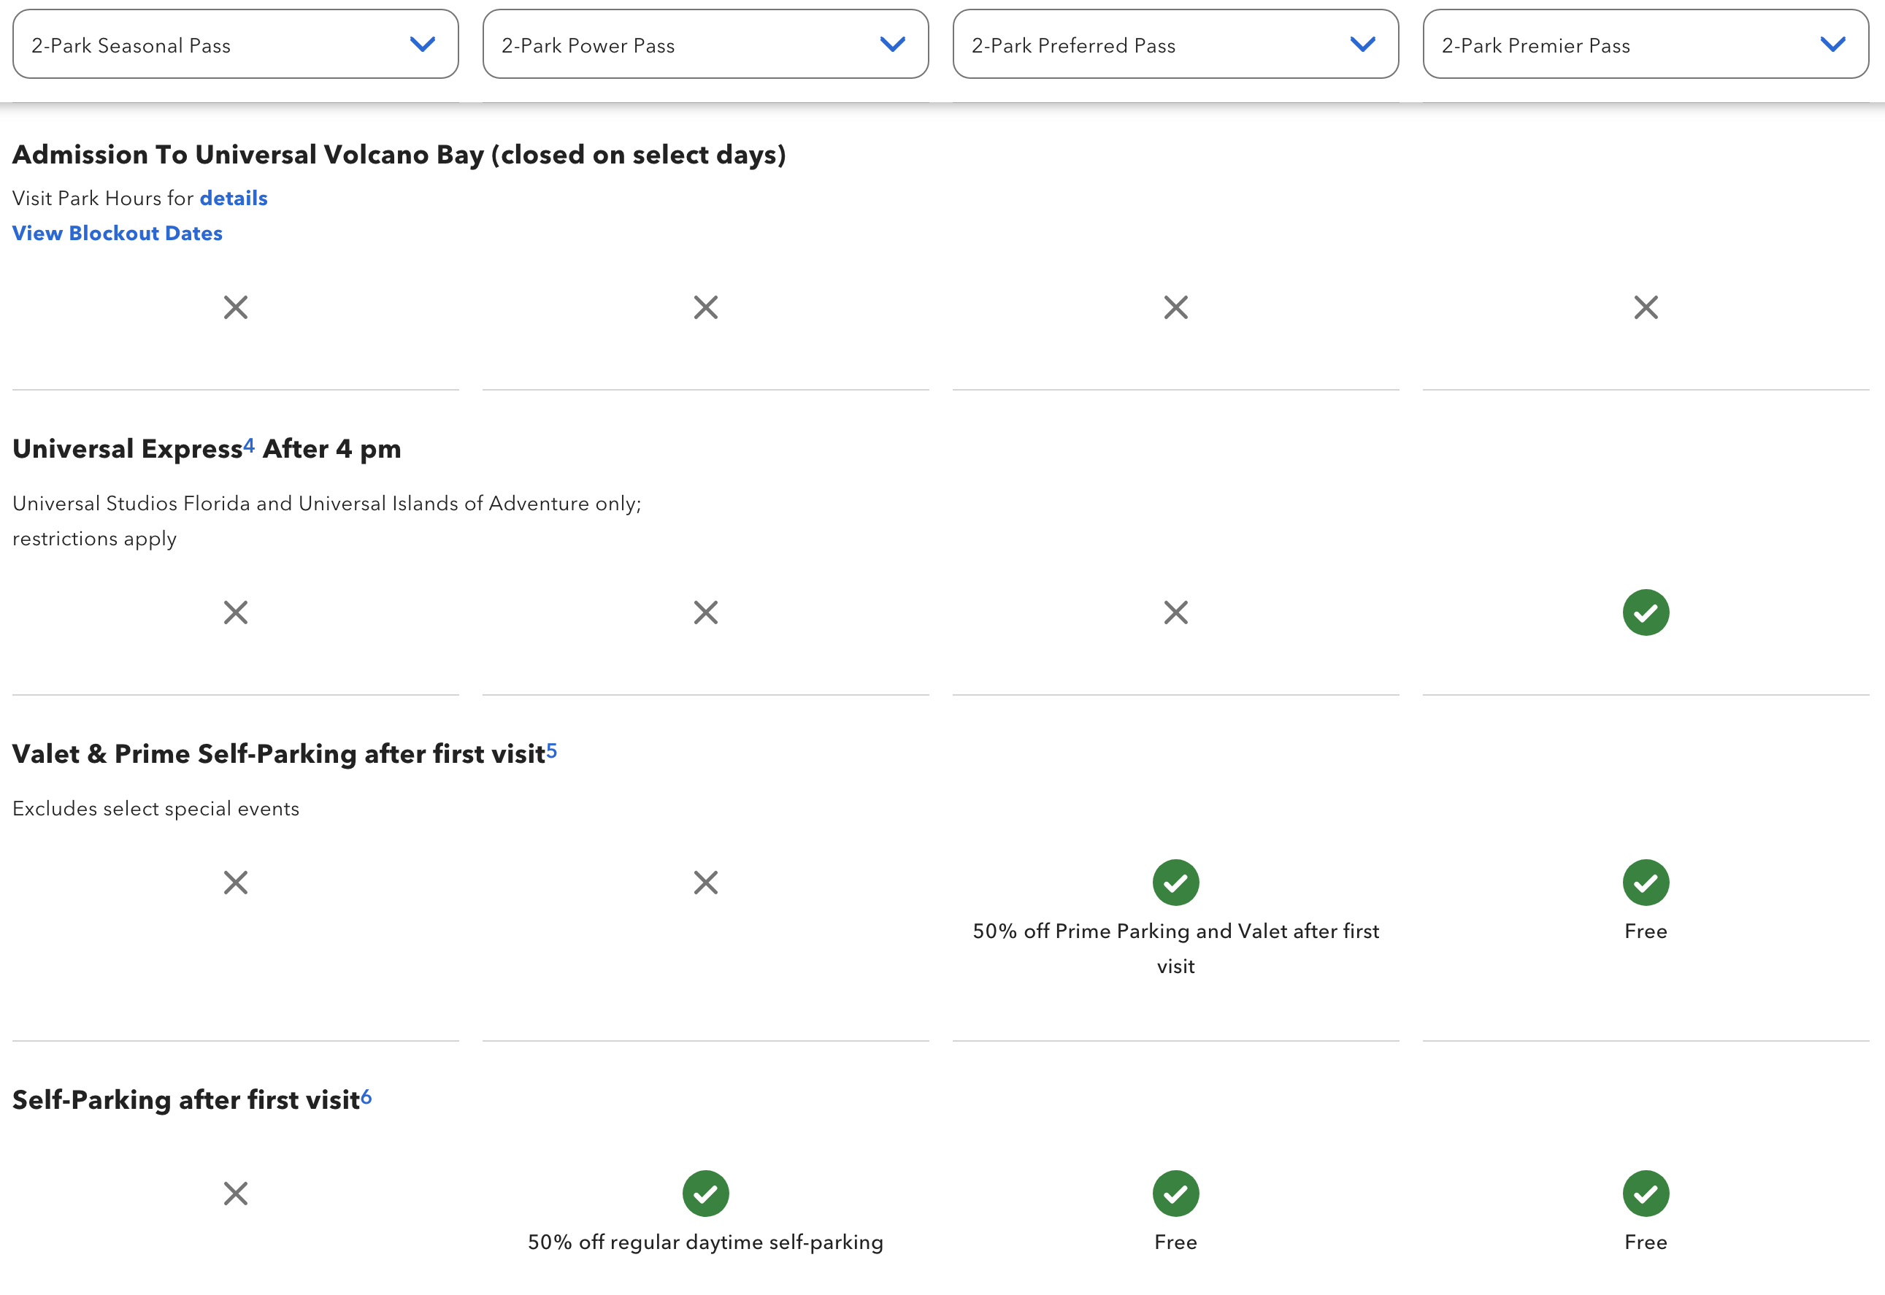Image resolution: width=1885 pixels, height=1295 pixels.
Task: Click Premier Pass green check for Valet parking
Action: click(1646, 882)
